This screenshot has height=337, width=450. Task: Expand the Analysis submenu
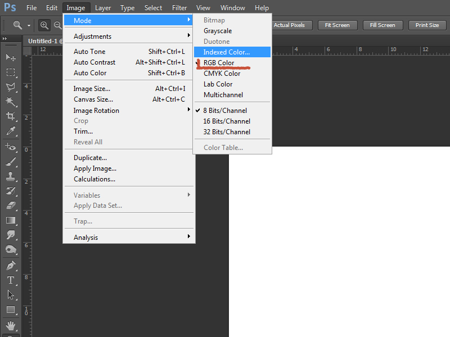coord(128,237)
